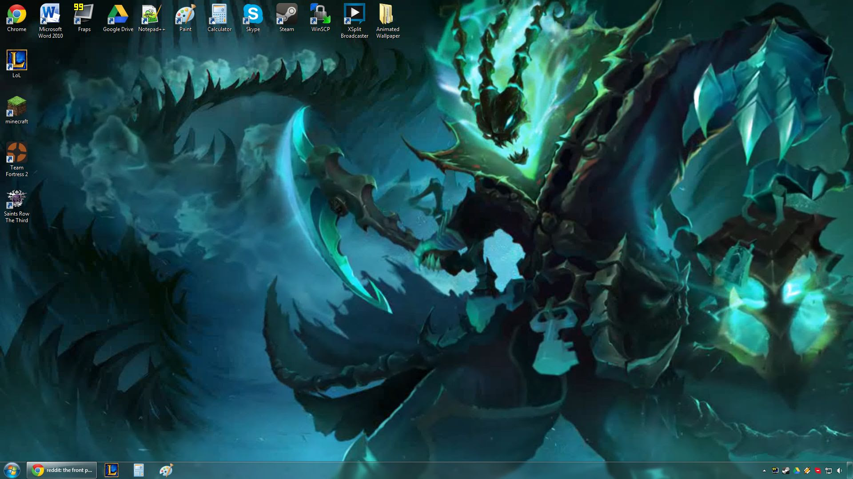Switch to reddit Chrome window in taskbar
This screenshot has height=479, width=853.
(x=62, y=470)
